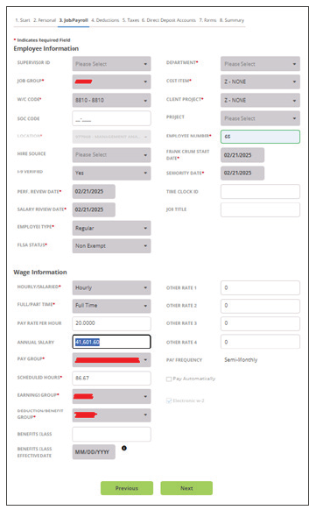
Task: Click the SOC Code input field
Action: 111,118
